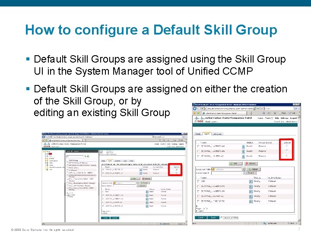Tick second Default checkbox in right window's red box
This screenshot has width=311, height=233.
287,151
